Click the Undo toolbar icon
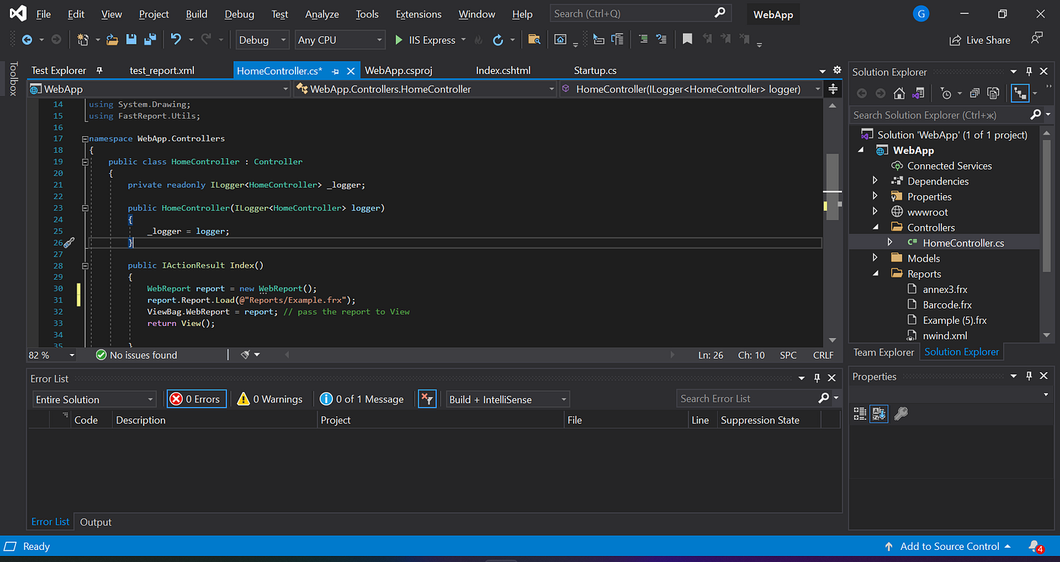 point(175,39)
